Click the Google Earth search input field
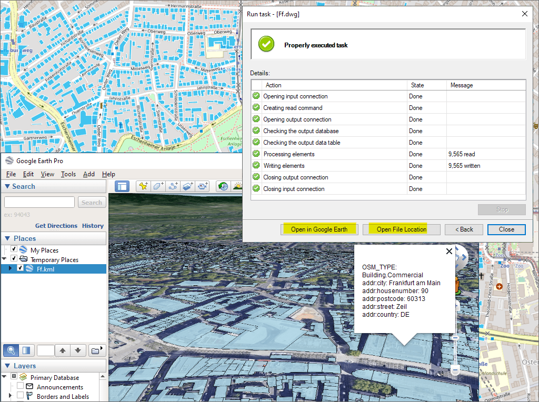539x402 pixels. [x=39, y=202]
